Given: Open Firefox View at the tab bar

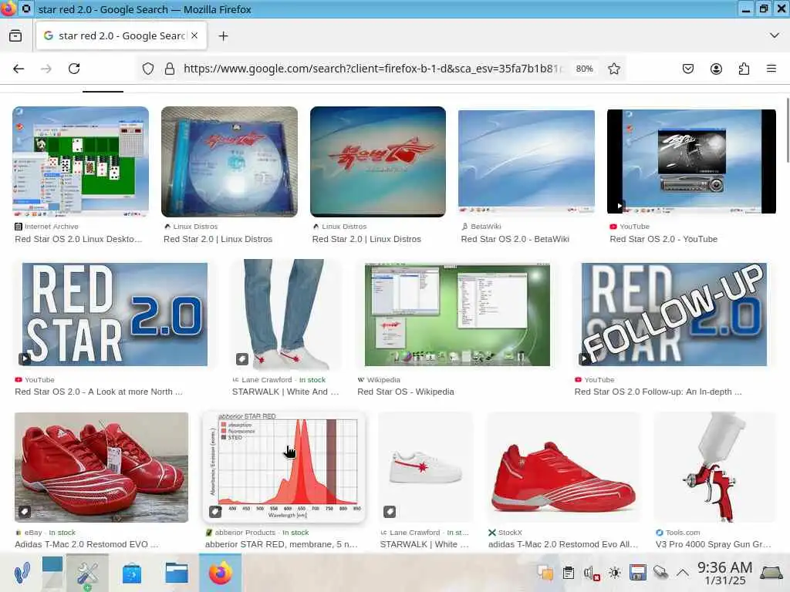Looking at the screenshot, I should point(15,35).
